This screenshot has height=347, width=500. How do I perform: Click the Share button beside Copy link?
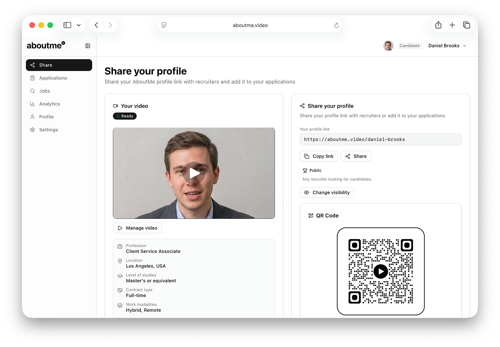356,156
